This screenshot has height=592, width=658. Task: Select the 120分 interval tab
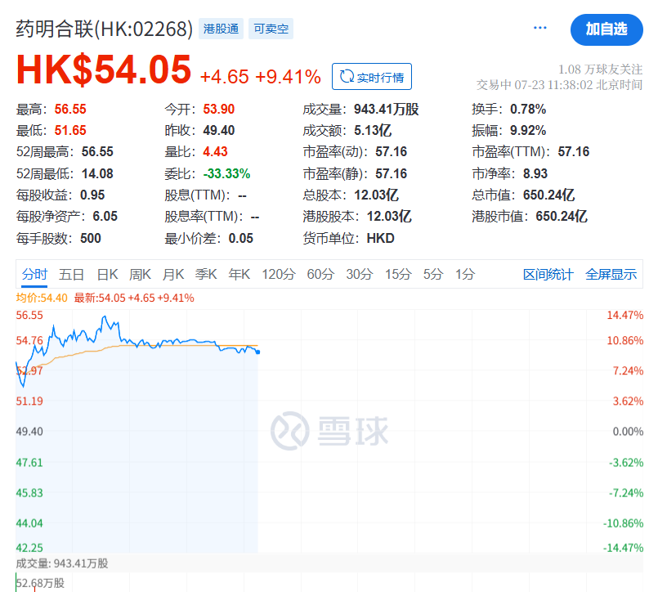(x=278, y=275)
